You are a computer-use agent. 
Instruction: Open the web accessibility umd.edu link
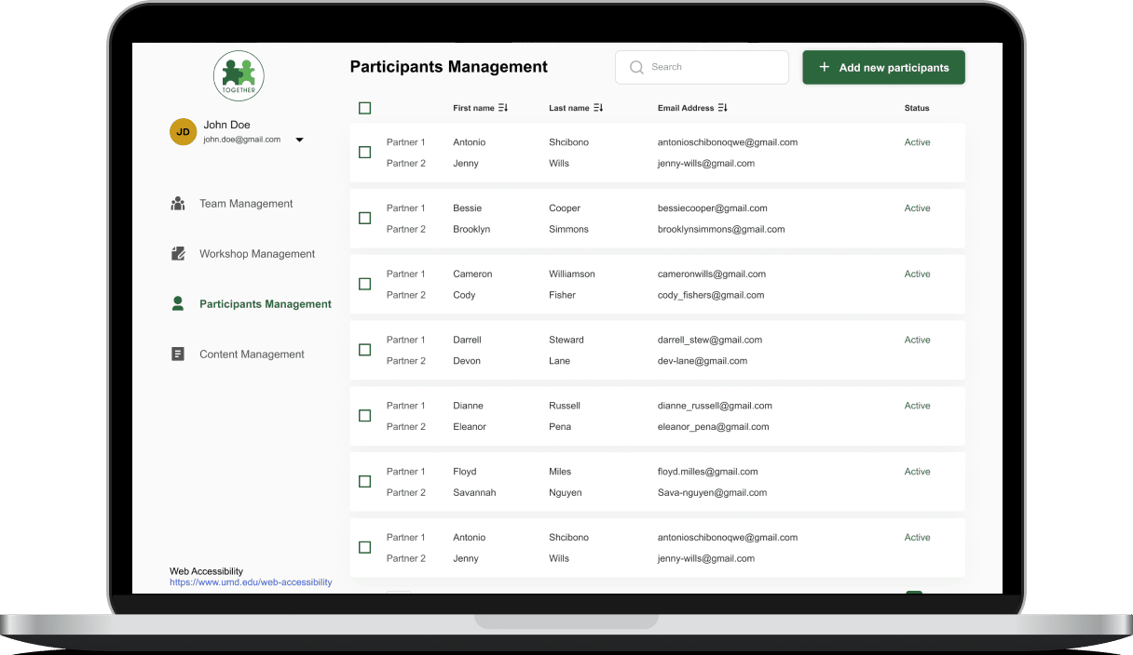pyautogui.click(x=251, y=581)
